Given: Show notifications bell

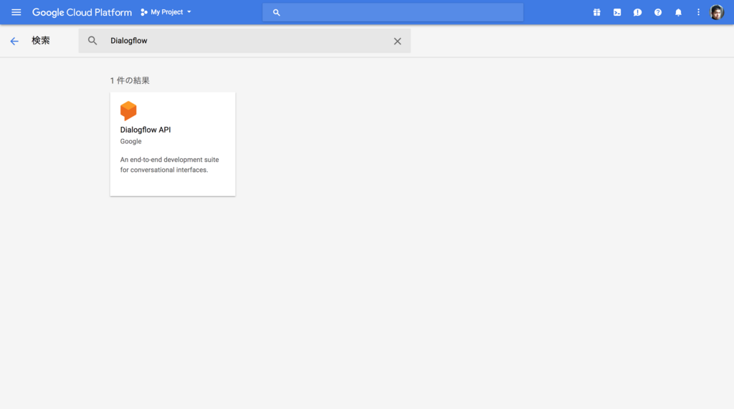Looking at the screenshot, I should [678, 13].
